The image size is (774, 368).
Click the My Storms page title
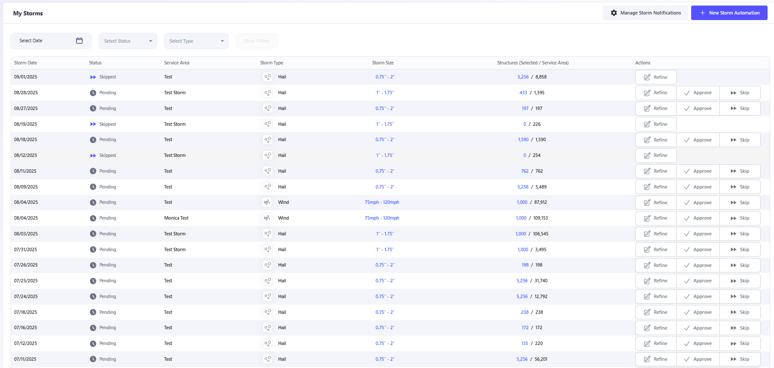28,13
